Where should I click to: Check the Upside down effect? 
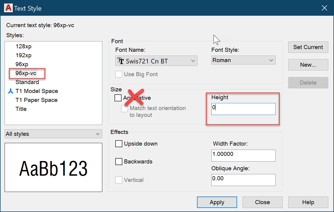click(119, 144)
